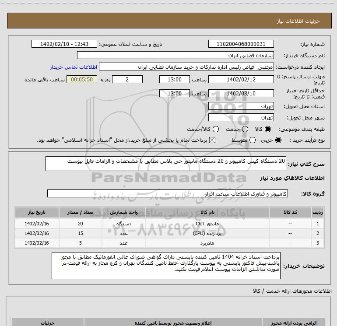Click delivery city field تهران
This screenshot has height=326, width=337.
pyautogui.click(x=241, y=117)
